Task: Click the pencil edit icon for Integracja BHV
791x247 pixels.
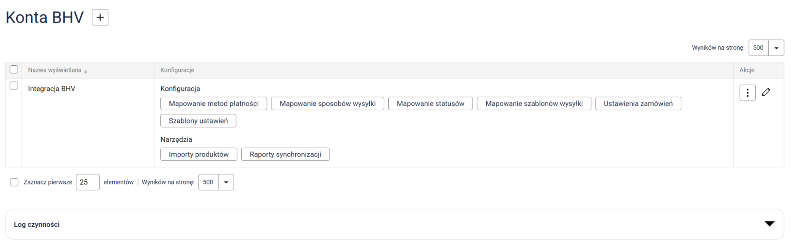Action: tap(766, 92)
